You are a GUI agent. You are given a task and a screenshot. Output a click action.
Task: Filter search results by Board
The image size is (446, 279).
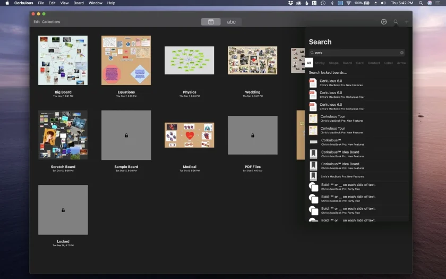tap(347, 63)
